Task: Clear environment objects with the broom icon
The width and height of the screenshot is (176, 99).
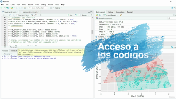Action: (121, 15)
